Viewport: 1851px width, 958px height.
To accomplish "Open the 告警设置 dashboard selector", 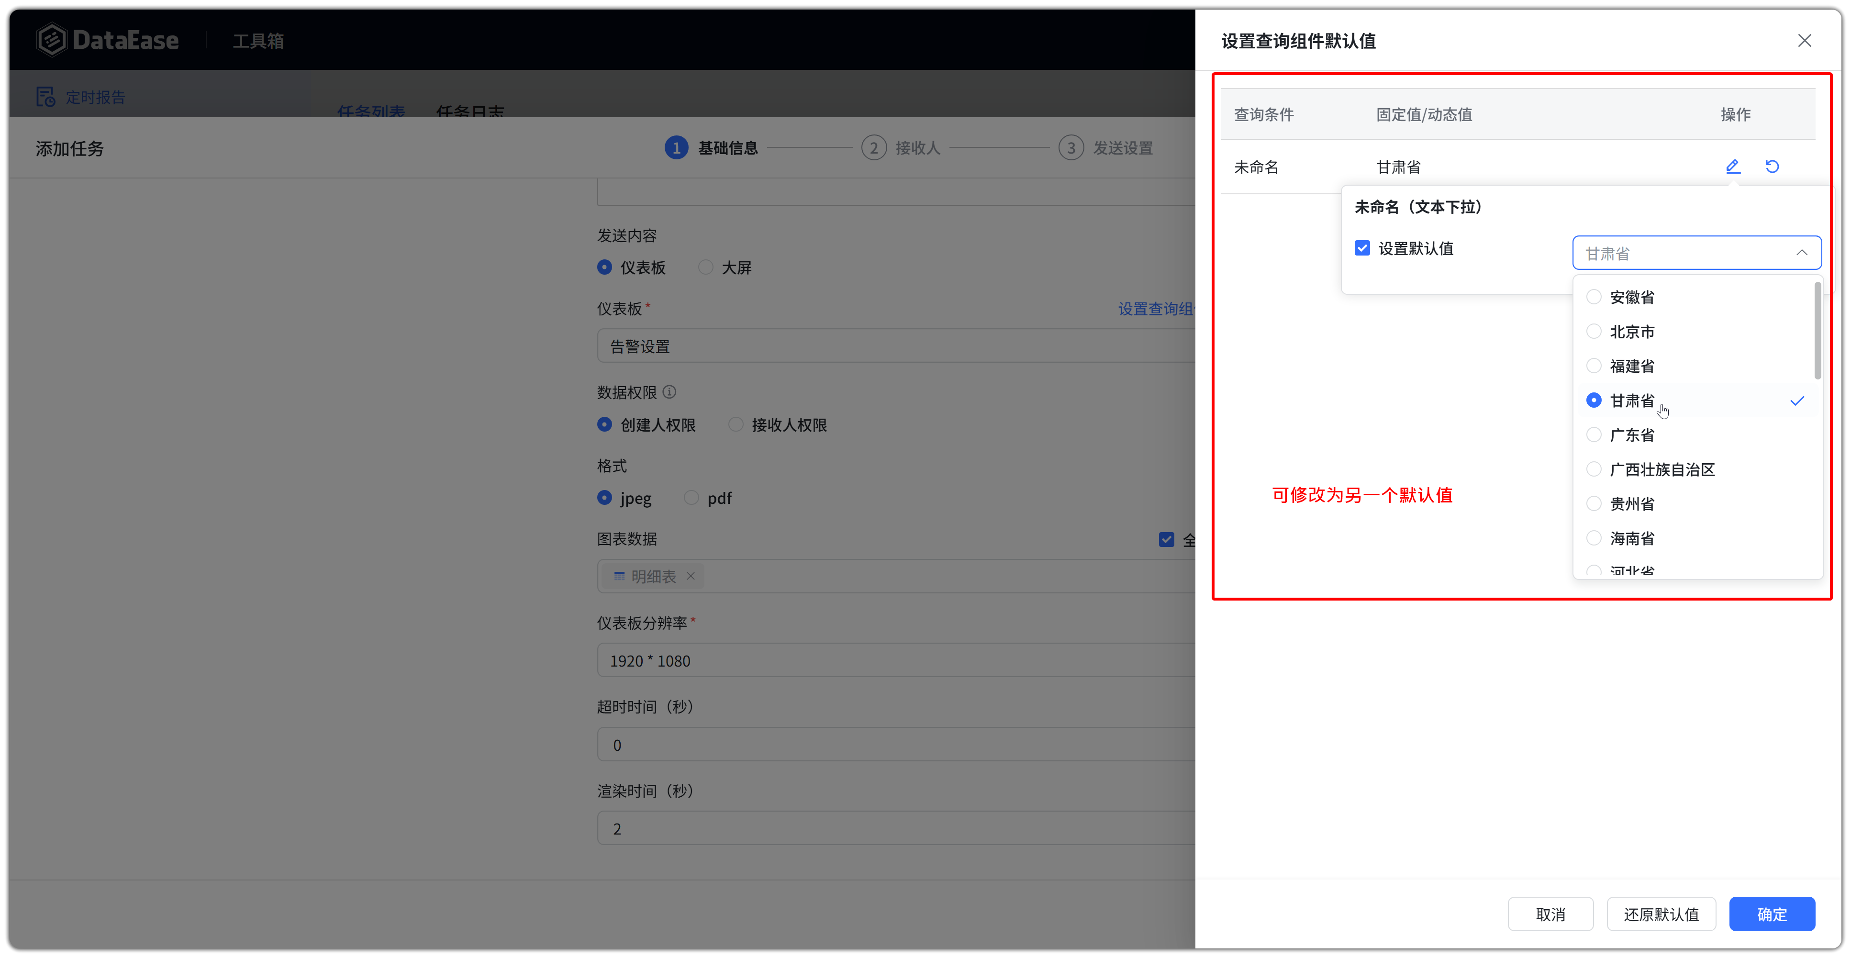I will click(896, 346).
